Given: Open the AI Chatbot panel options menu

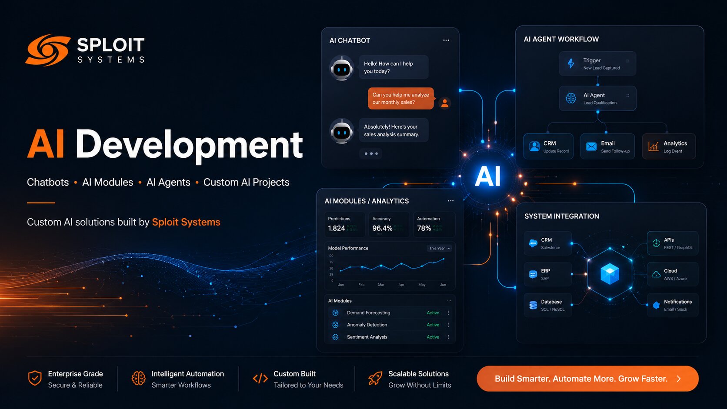Looking at the screenshot, I should [446, 40].
